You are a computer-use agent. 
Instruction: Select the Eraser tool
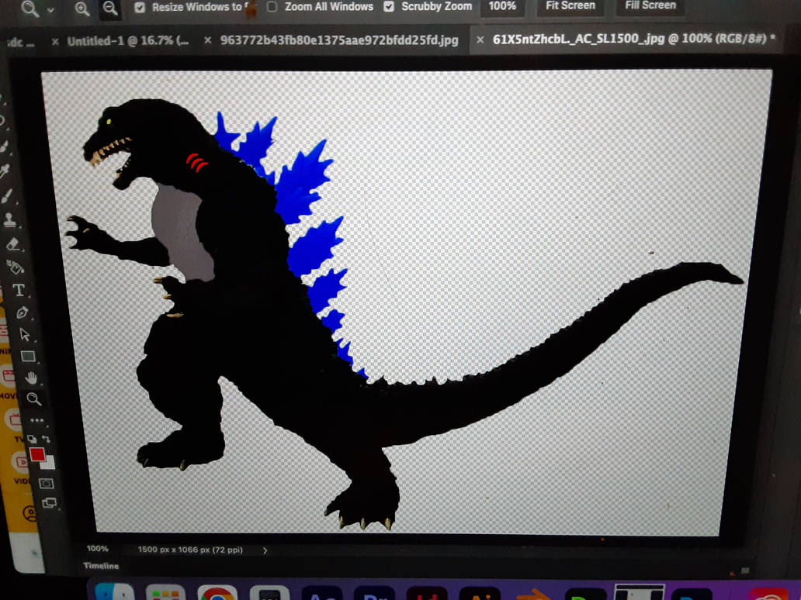[12, 244]
